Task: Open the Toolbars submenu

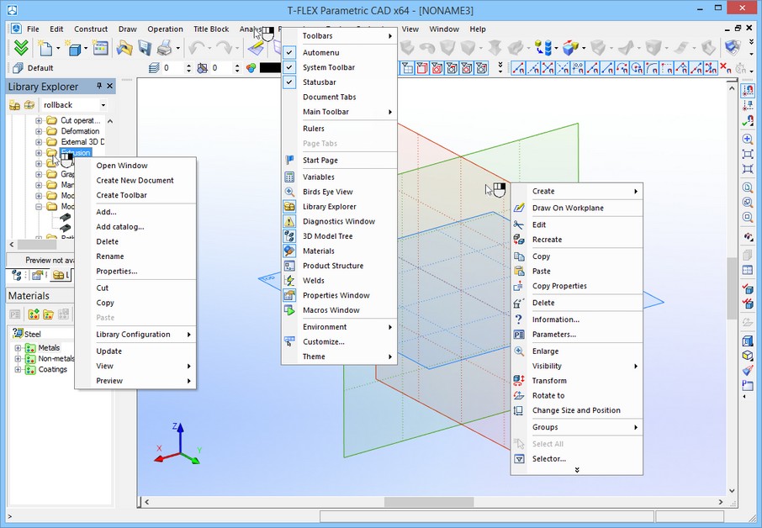Action: 340,36
